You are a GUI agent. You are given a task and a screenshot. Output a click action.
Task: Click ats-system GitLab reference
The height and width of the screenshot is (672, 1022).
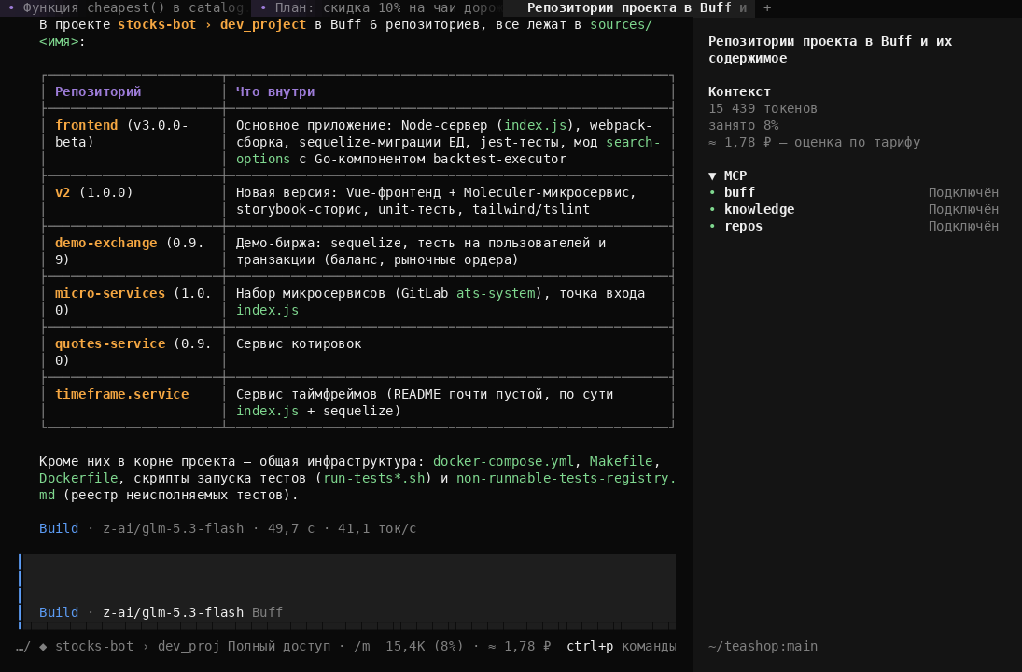(496, 293)
